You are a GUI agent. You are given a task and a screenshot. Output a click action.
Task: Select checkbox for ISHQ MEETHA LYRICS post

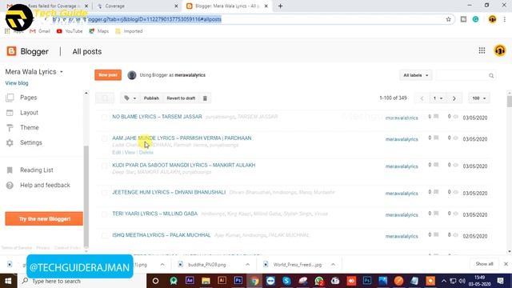point(104,235)
